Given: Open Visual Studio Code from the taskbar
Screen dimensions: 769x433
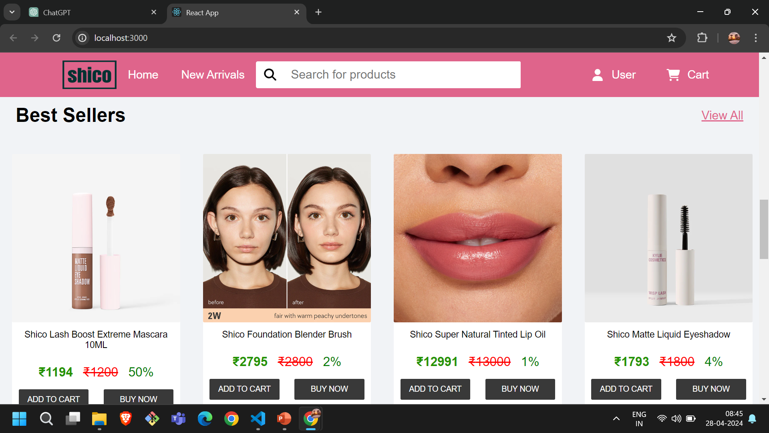Looking at the screenshot, I should (258, 419).
